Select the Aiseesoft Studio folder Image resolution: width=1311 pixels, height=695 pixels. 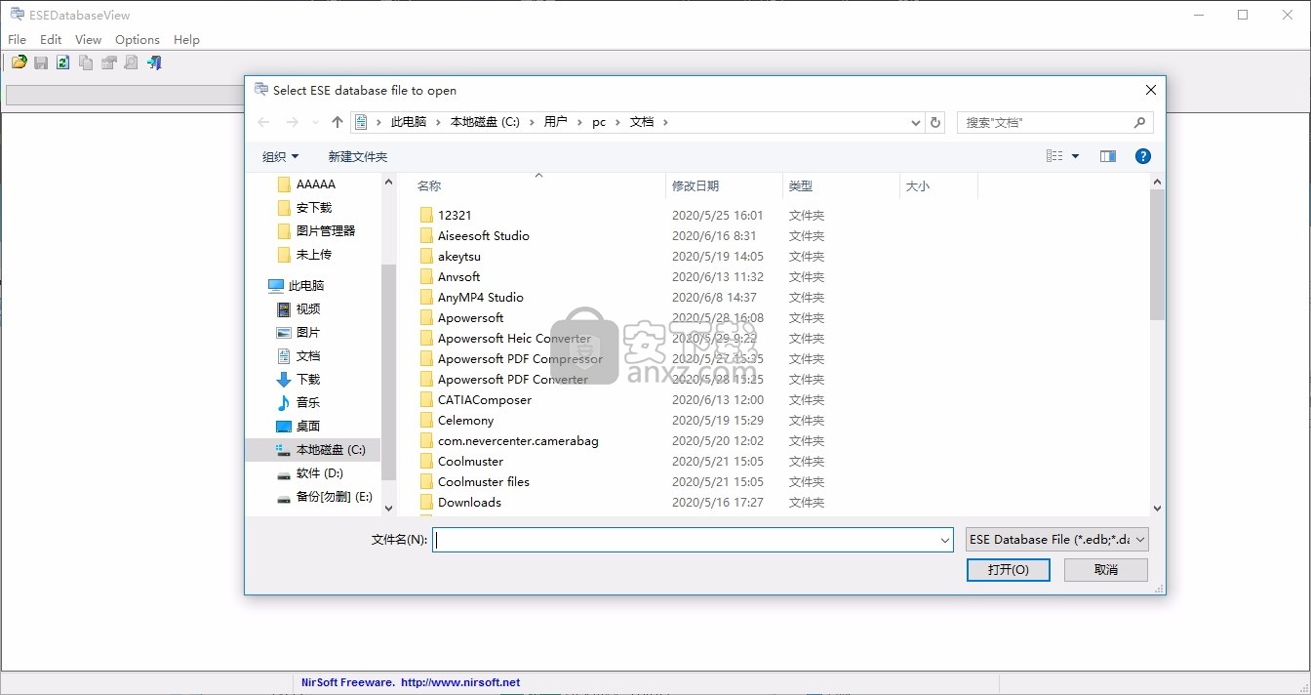point(484,235)
